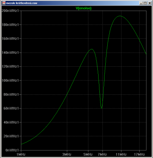
Task: Click the 3MHz horizontal axis label
Action: [67, 154]
